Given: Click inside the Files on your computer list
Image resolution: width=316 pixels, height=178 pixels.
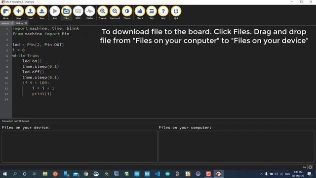Looking at the screenshot, I should click(x=236, y=146).
